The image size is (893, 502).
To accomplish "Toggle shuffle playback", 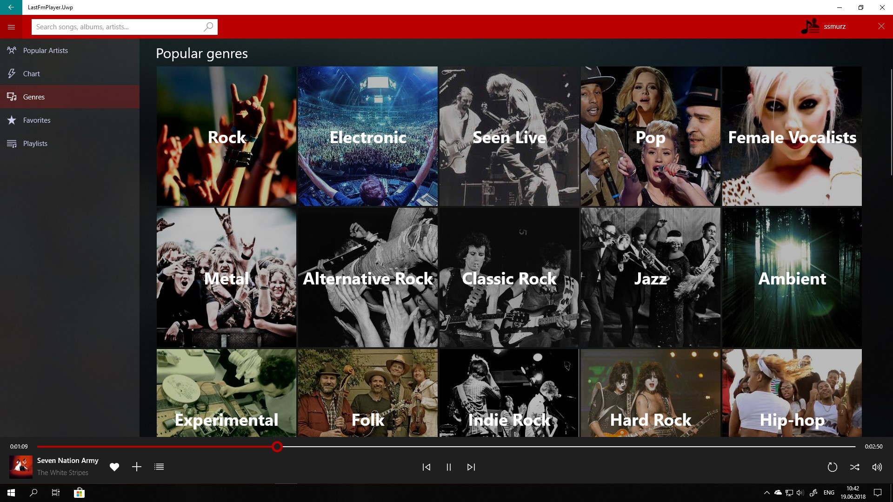I will point(854,467).
